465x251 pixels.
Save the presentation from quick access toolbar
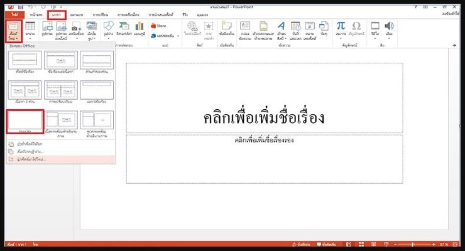tap(21, 4)
